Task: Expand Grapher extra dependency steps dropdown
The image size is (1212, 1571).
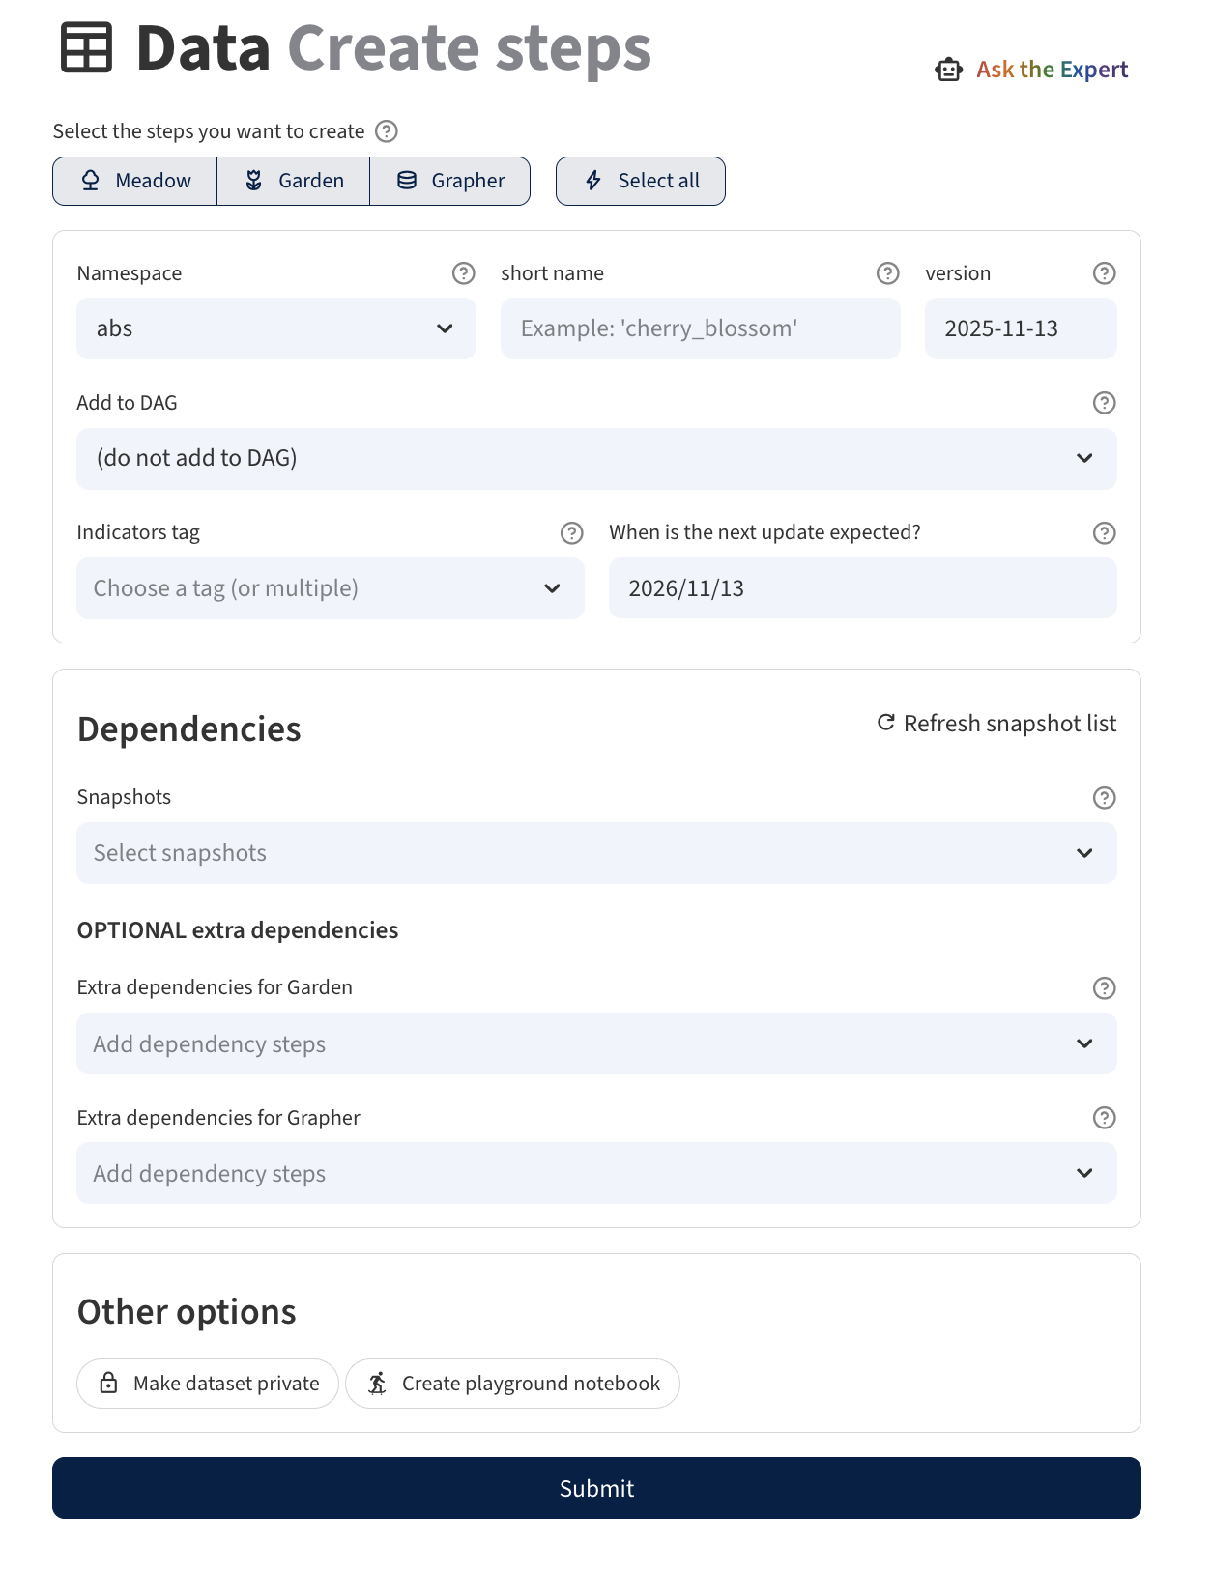Action: pyautogui.click(x=597, y=1173)
